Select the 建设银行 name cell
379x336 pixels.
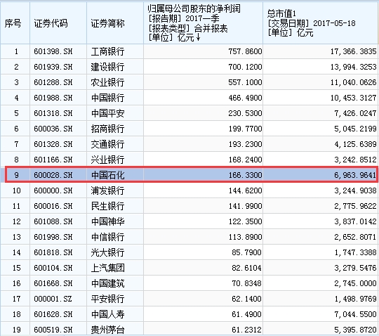click(107, 67)
